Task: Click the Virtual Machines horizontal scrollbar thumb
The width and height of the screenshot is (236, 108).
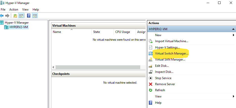Action: click(98, 67)
